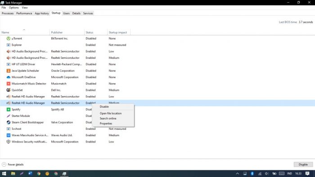
Task: Click the Disable button at bottom right
Action: [303, 164]
